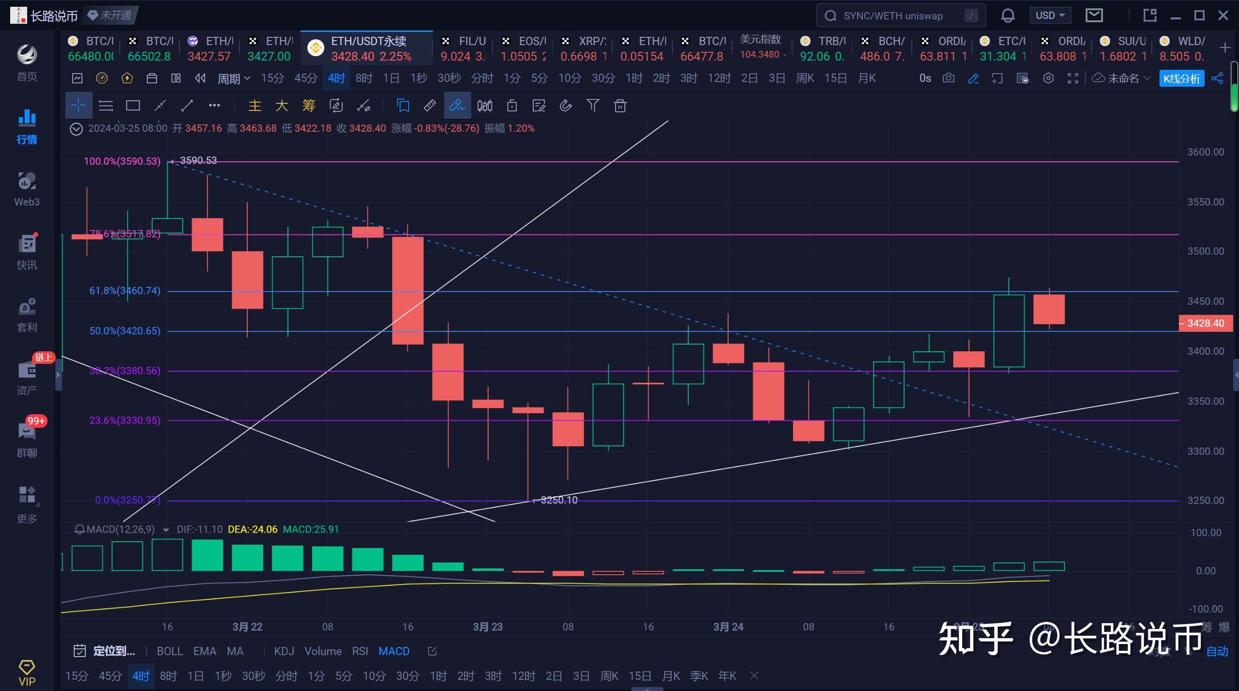1239x691 pixels.
Task: Select the 年K period button
Action: [x=727, y=675]
